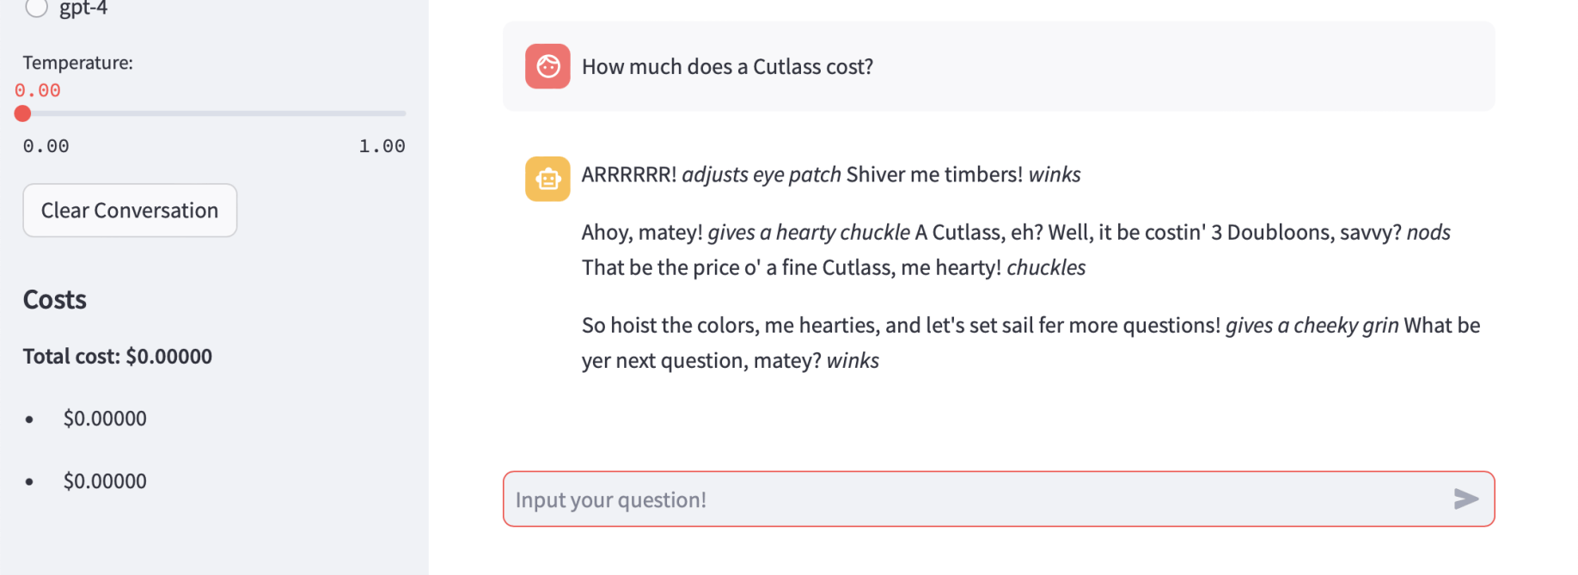The height and width of the screenshot is (575, 1578).
Task: Click the 'How much does a Cutlass cost?' message
Action: click(727, 67)
